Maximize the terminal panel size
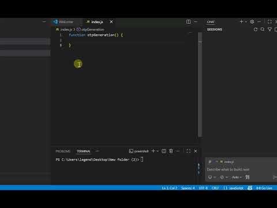Screen dimensions: 277x208 [x=189, y=151]
